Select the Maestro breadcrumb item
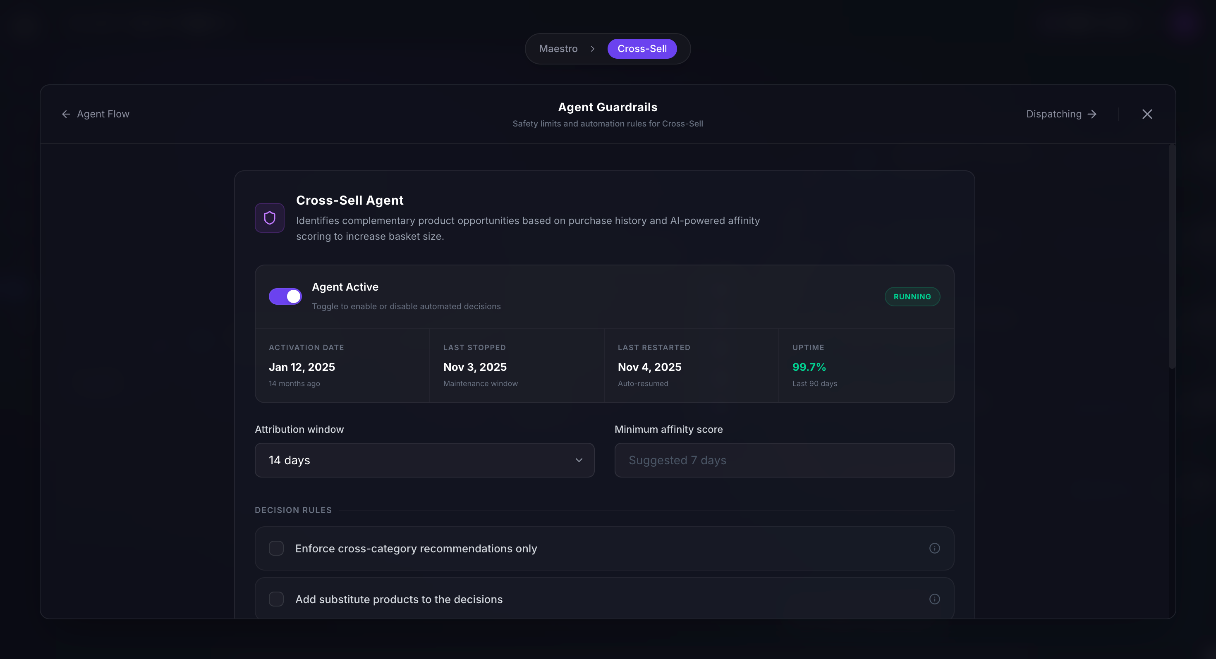1216x659 pixels. pyautogui.click(x=558, y=49)
